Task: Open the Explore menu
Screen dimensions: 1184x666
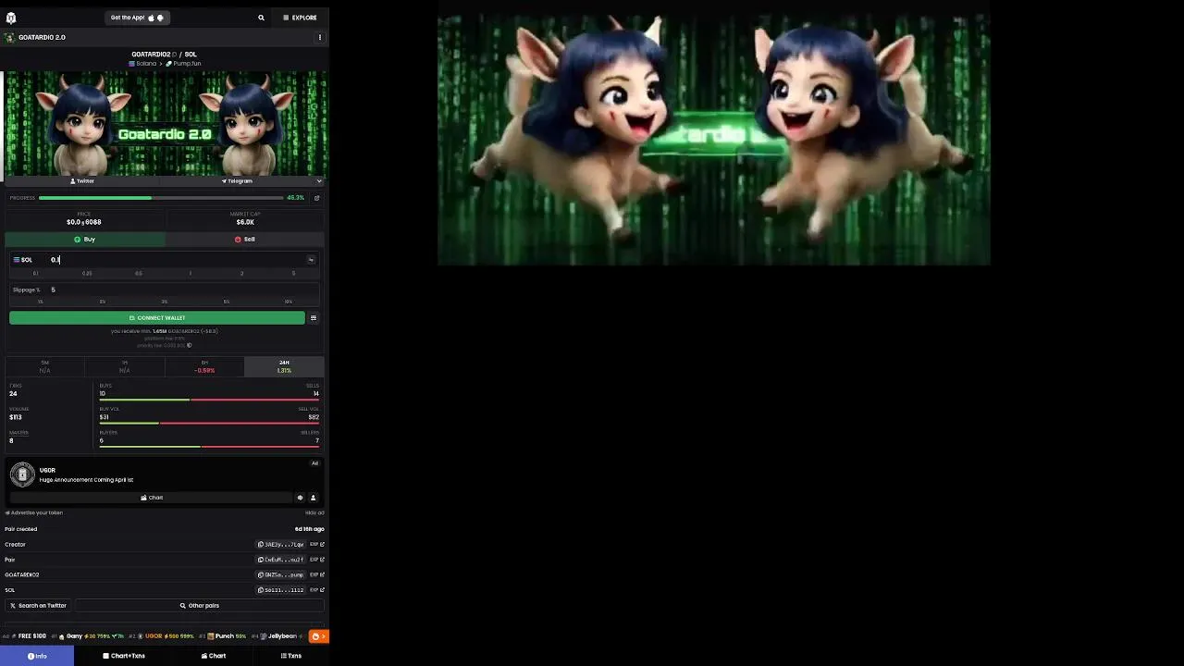Action: click(300, 18)
